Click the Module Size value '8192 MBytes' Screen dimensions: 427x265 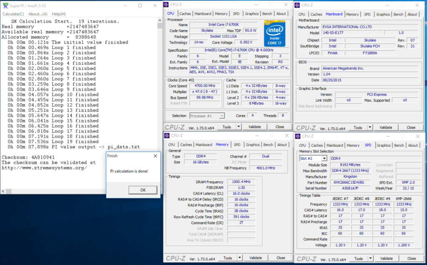(350, 165)
